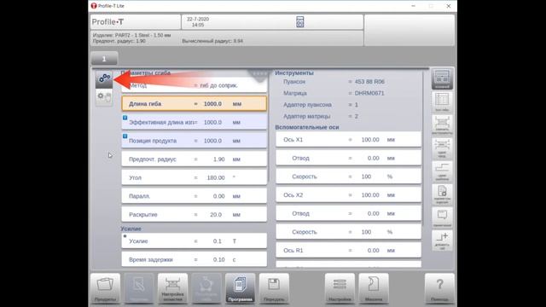Edit the Время задержки field

pos(194,259)
